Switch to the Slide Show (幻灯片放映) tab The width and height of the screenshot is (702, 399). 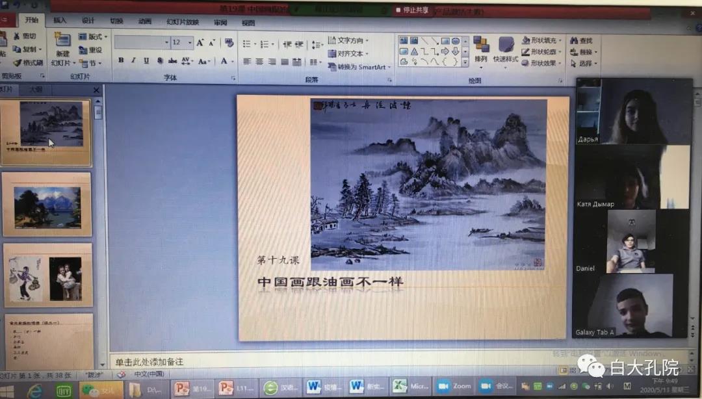183,22
